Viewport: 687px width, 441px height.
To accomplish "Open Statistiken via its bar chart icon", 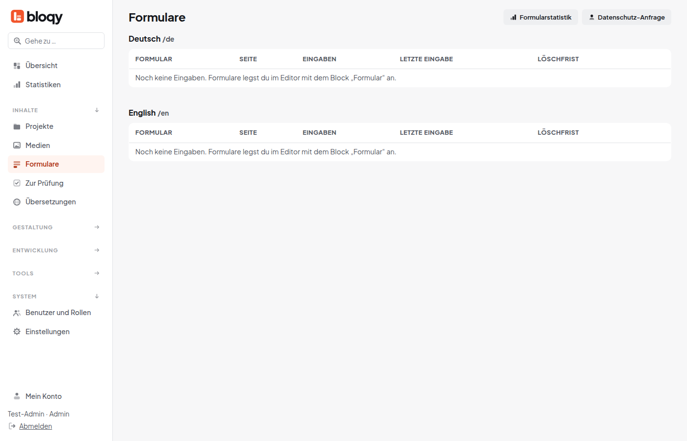I will (x=17, y=85).
